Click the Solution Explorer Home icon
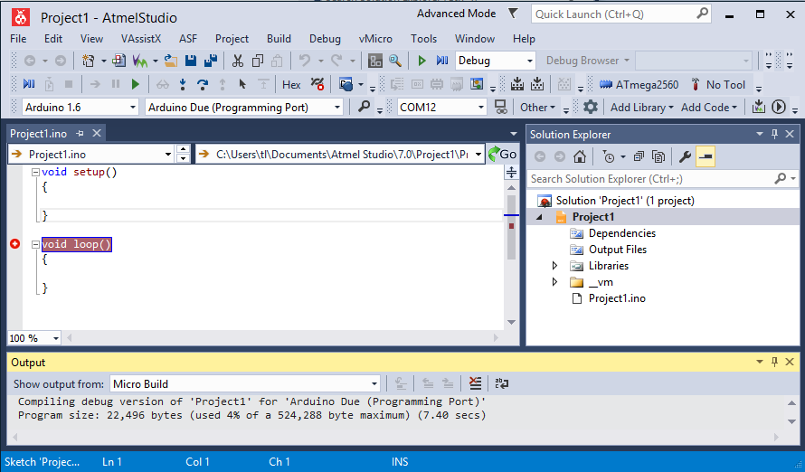The width and height of the screenshot is (805, 472). click(x=580, y=156)
